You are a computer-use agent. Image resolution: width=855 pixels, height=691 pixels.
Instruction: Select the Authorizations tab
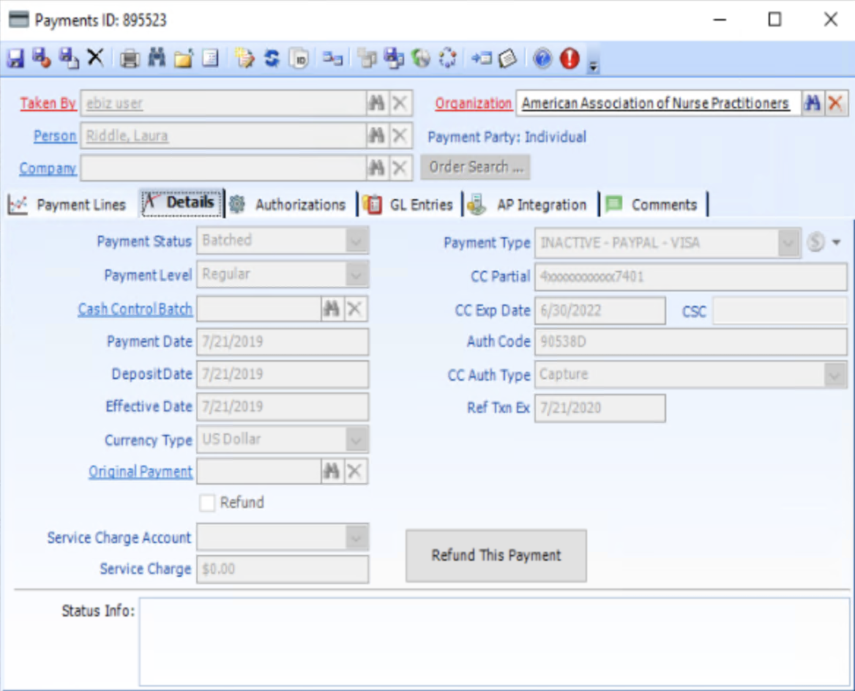pos(300,204)
